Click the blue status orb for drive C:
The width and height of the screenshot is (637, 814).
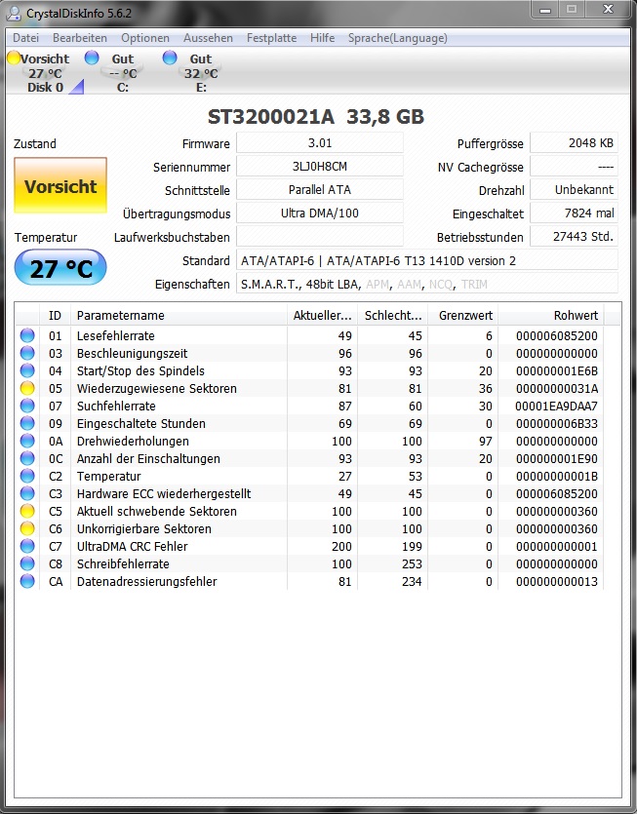(92, 58)
